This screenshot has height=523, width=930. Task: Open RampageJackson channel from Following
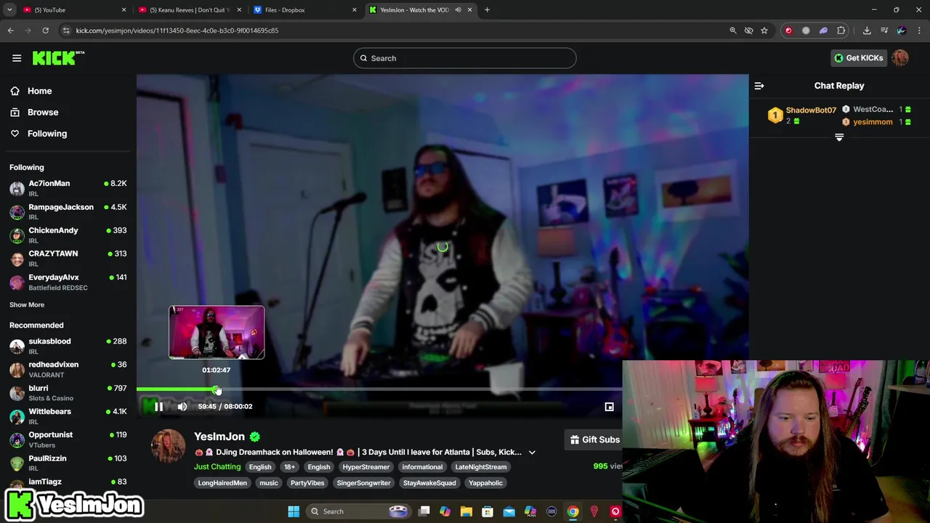click(x=68, y=212)
